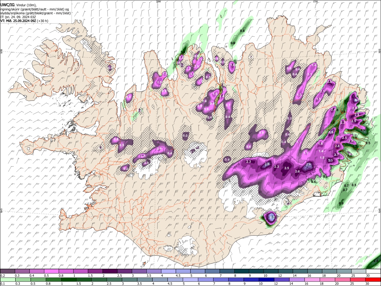Click the '20W' longitude label
The image size is (381, 286).
(158, 1)
